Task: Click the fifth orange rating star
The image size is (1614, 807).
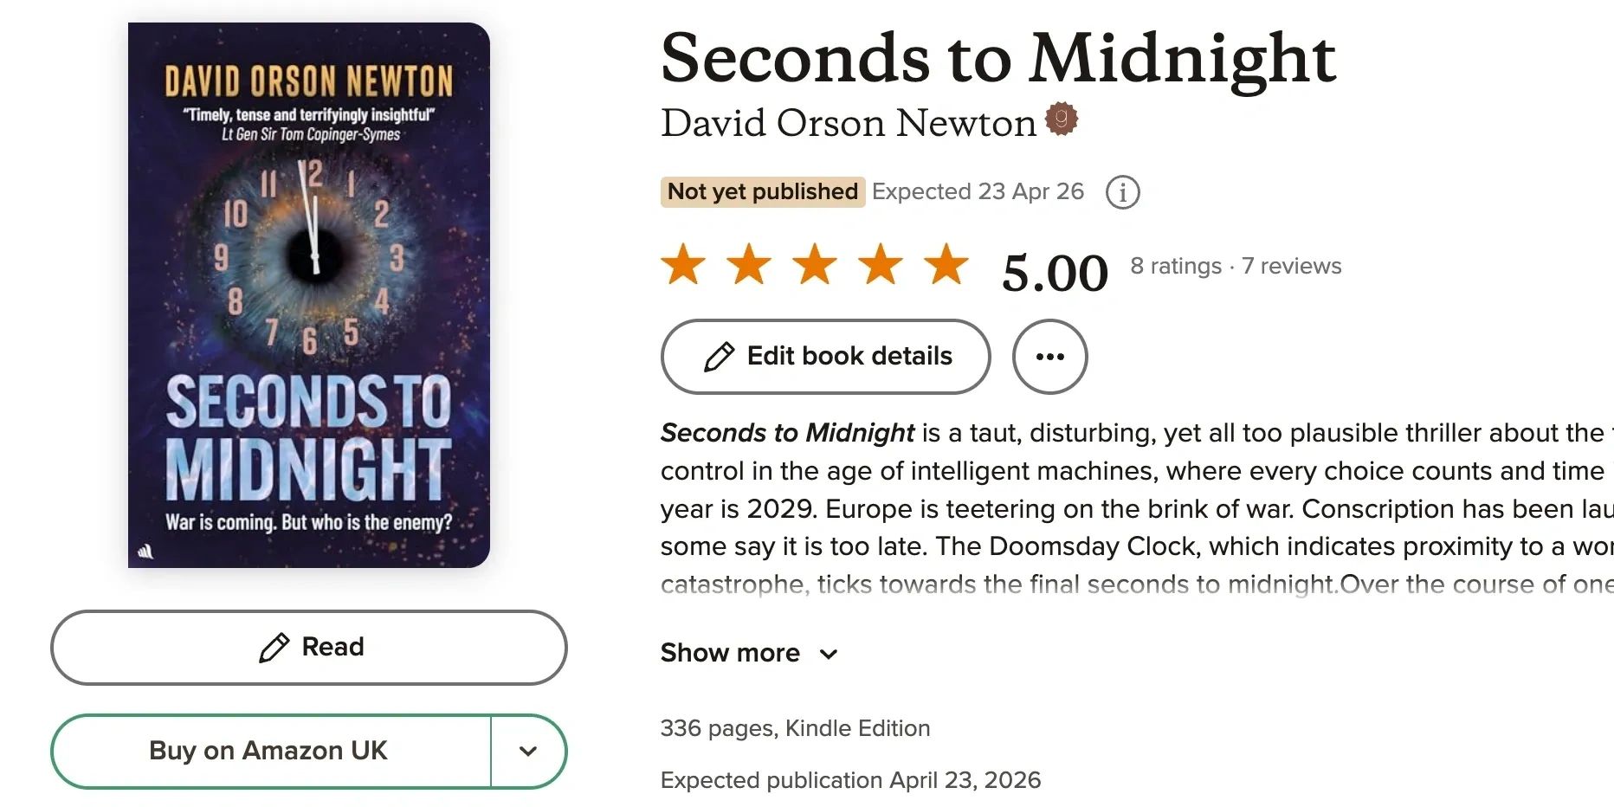Action: 946,264
